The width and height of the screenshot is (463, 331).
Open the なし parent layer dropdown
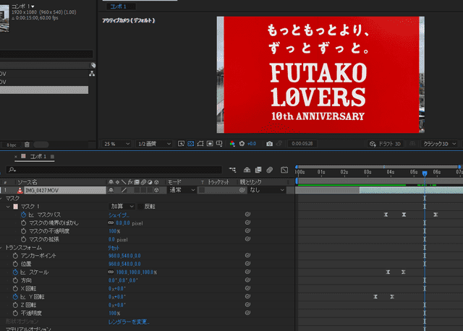[x=267, y=190]
